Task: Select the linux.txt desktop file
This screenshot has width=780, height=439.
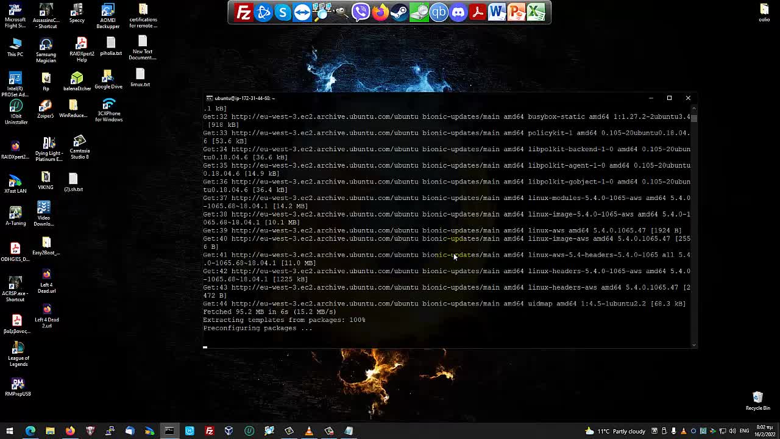Action: [140, 77]
